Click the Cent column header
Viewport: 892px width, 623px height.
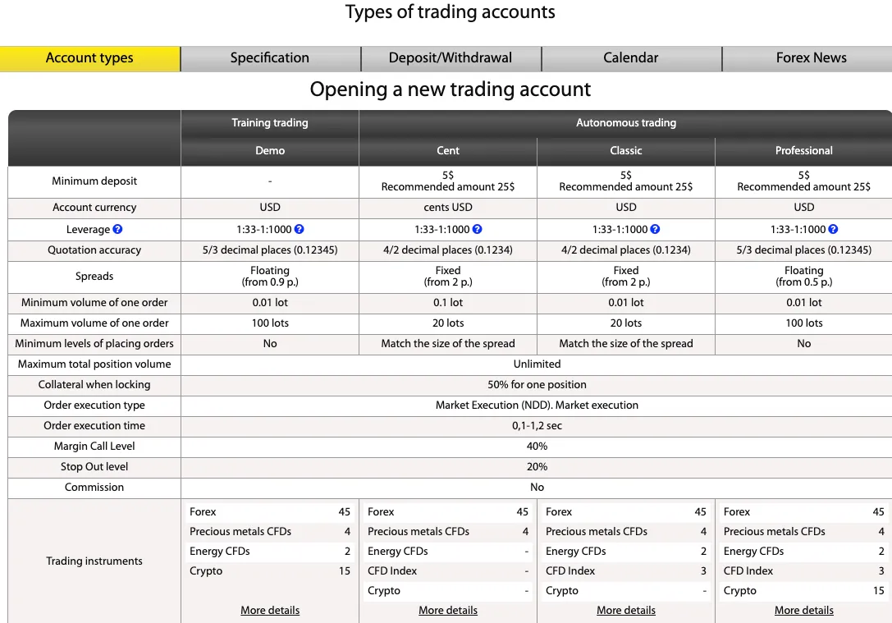(448, 151)
